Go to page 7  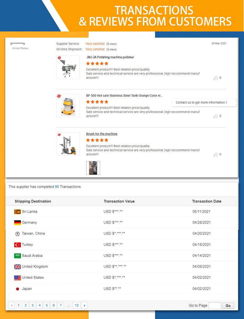pos(61,305)
